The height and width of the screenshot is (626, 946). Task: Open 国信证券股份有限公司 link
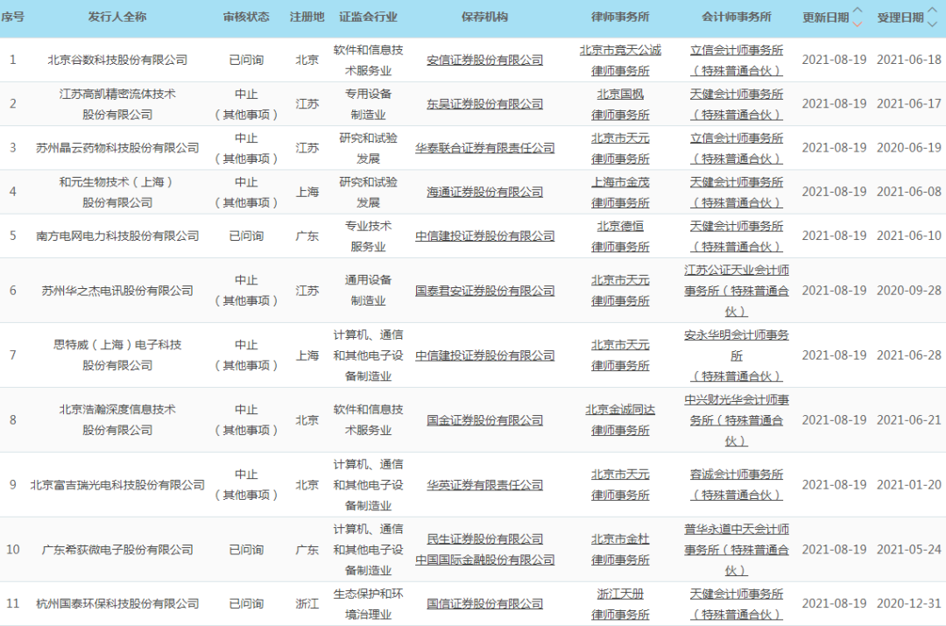coord(484,604)
